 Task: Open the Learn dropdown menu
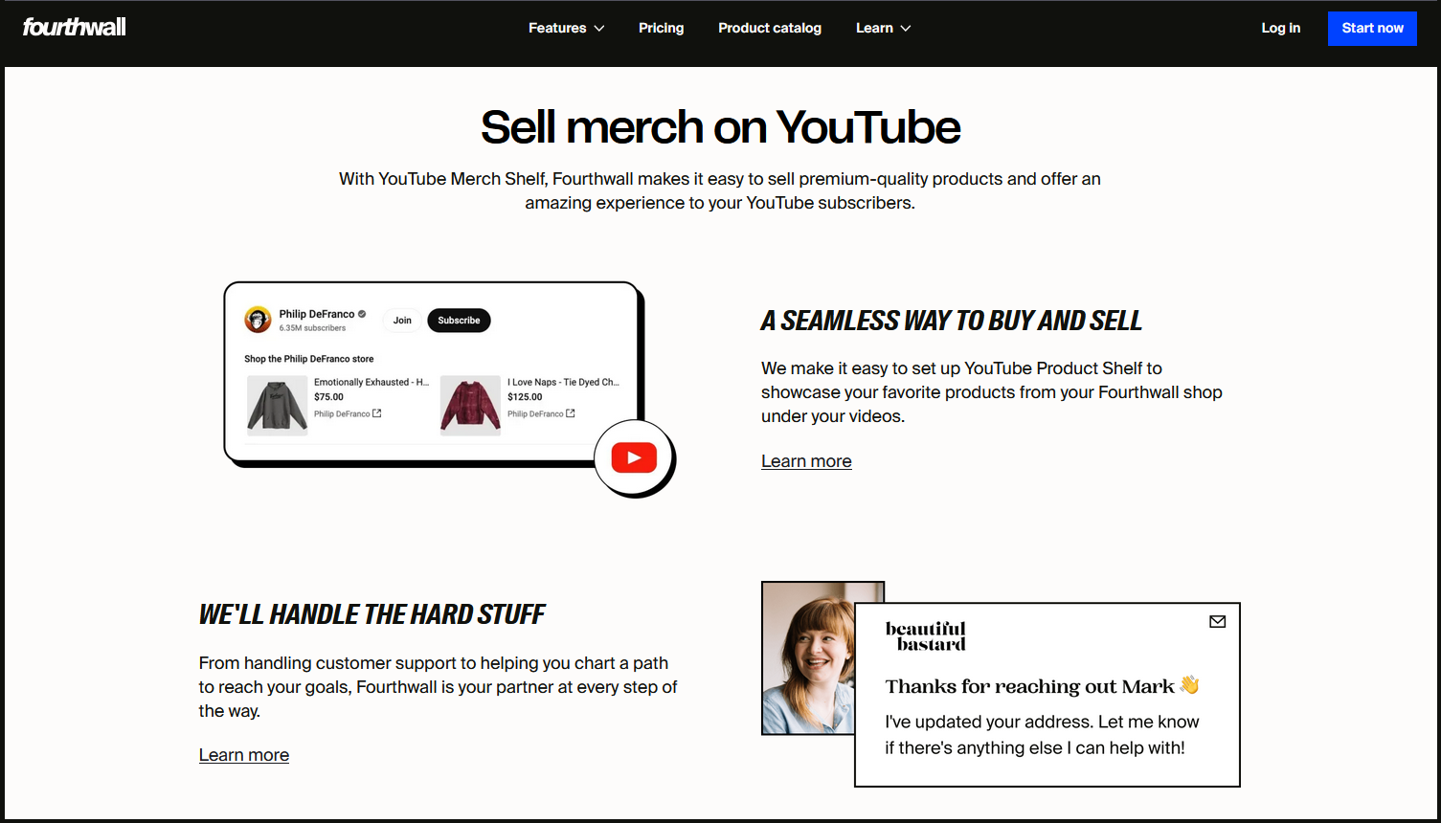pos(882,28)
